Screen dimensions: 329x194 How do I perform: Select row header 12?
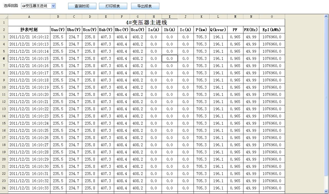coord(4,102)
